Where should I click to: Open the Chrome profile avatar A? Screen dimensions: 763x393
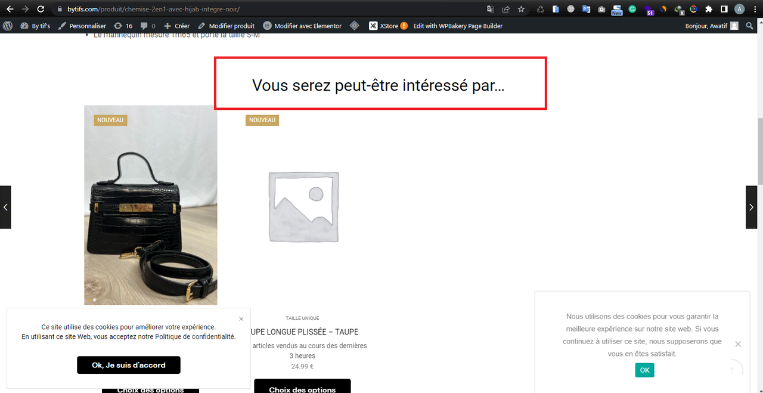740,9
